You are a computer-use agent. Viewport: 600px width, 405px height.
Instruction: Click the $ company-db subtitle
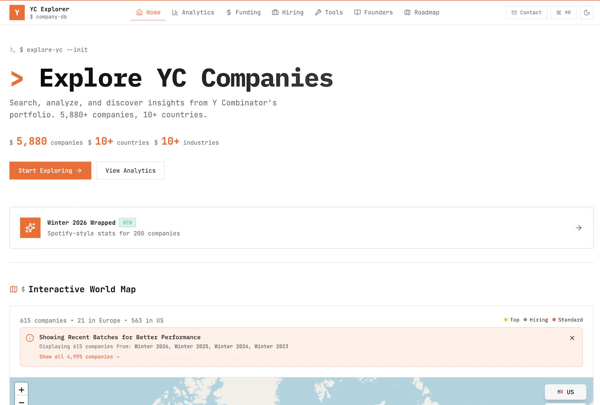pos(48,17)
